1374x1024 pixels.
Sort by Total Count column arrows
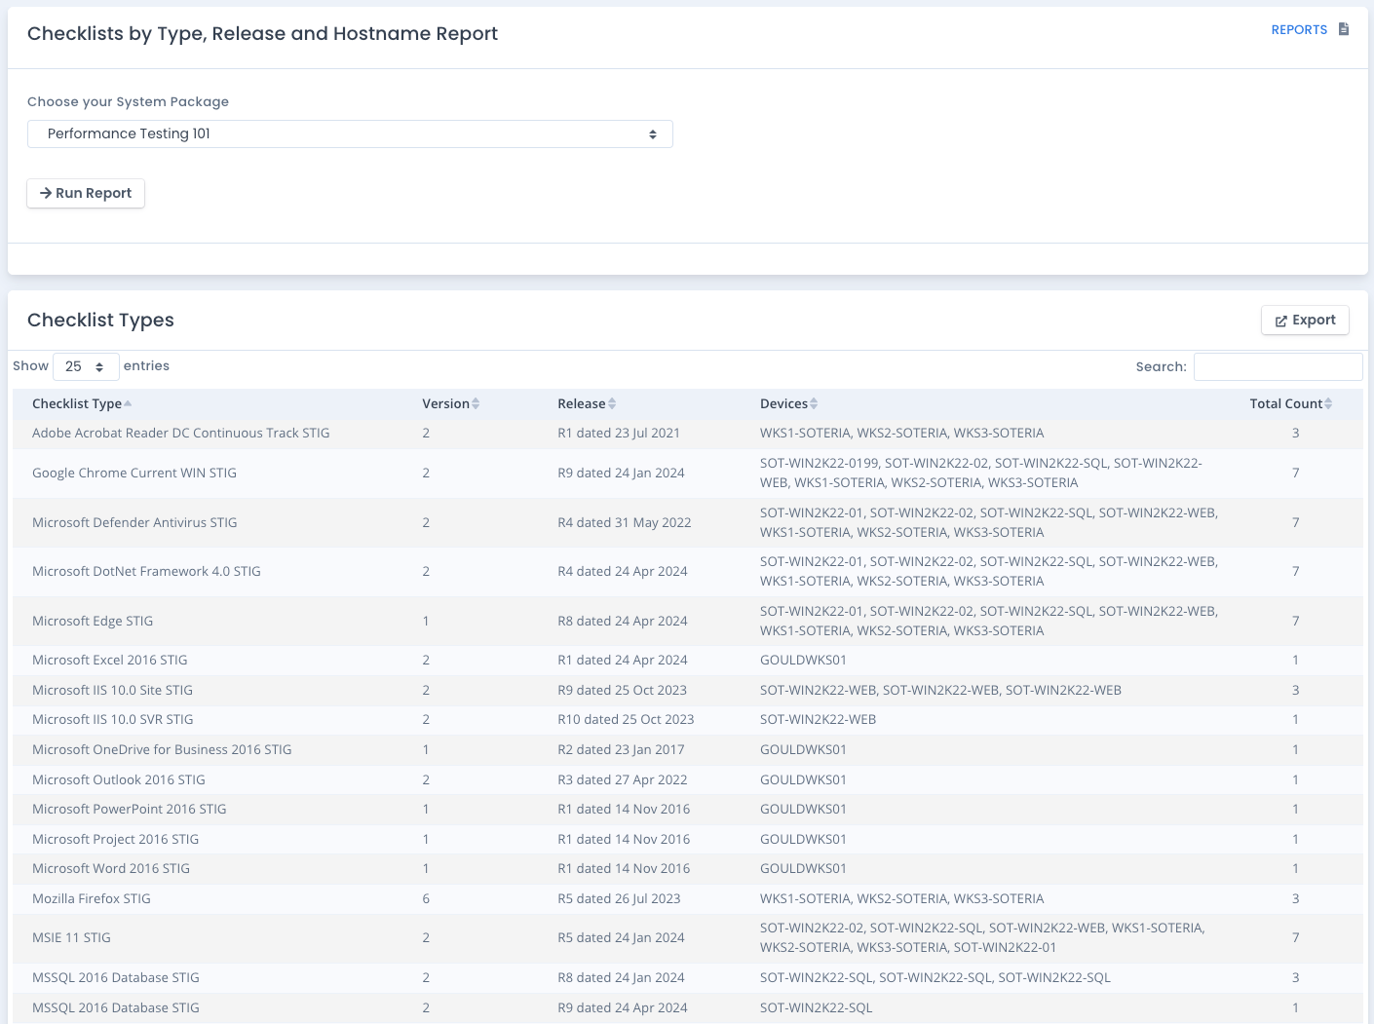[x=1328, y=403]
